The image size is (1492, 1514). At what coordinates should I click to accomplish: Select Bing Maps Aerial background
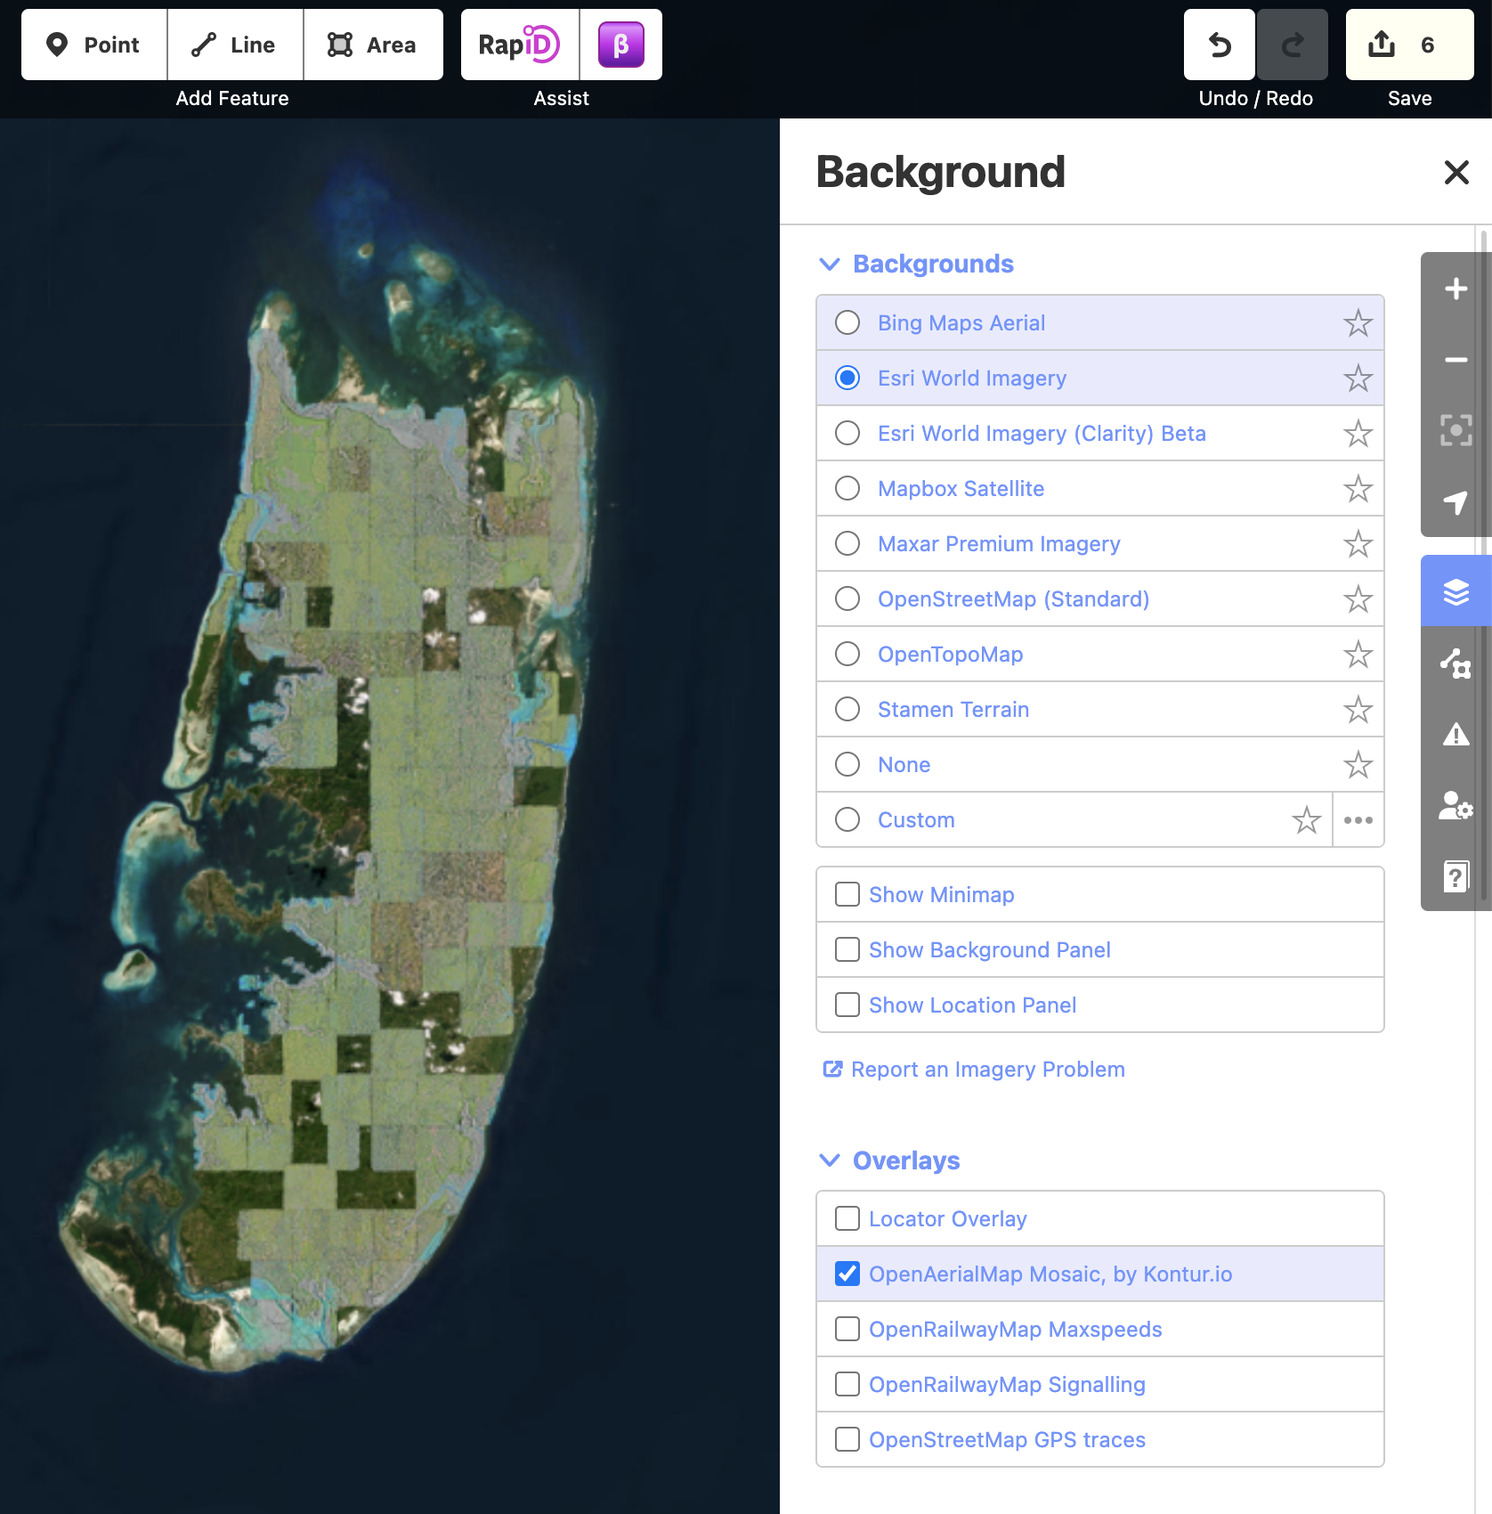click(x=1100, y=322)
